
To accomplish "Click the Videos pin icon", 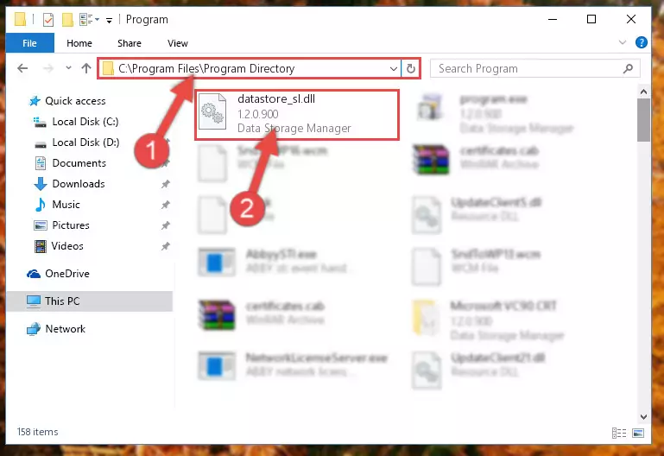I will pyautogui.click(x=165, y=246).
